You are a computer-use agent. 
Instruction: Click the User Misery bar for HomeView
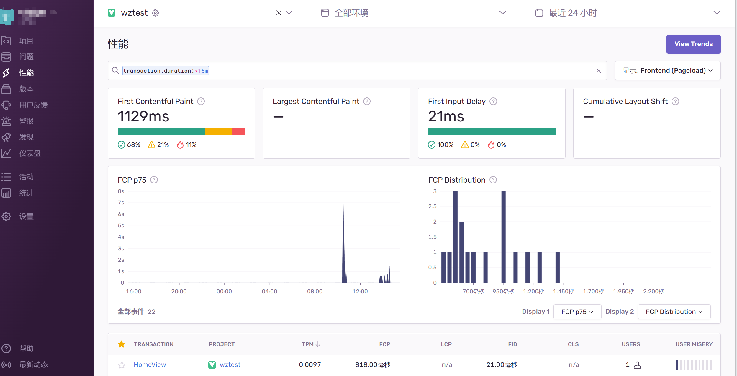[694, 365]
